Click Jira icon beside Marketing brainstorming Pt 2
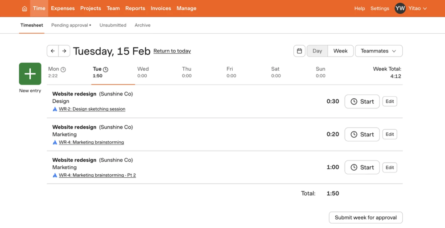 click(x=55, y=176)
